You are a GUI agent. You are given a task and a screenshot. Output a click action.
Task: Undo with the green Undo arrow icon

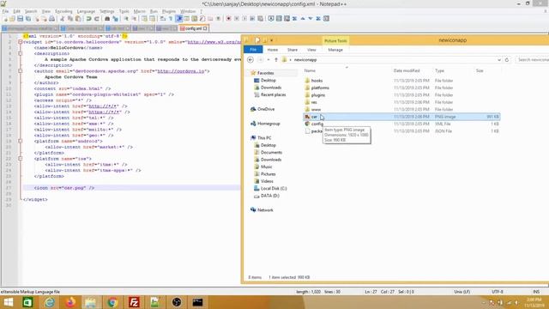click(89, 19)
